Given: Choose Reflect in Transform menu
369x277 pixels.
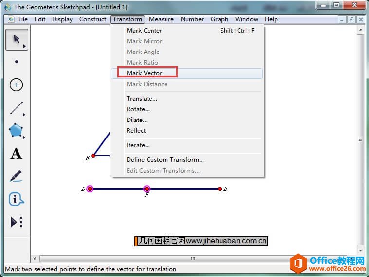Looking at the screenshot, I should coord(187,131).
